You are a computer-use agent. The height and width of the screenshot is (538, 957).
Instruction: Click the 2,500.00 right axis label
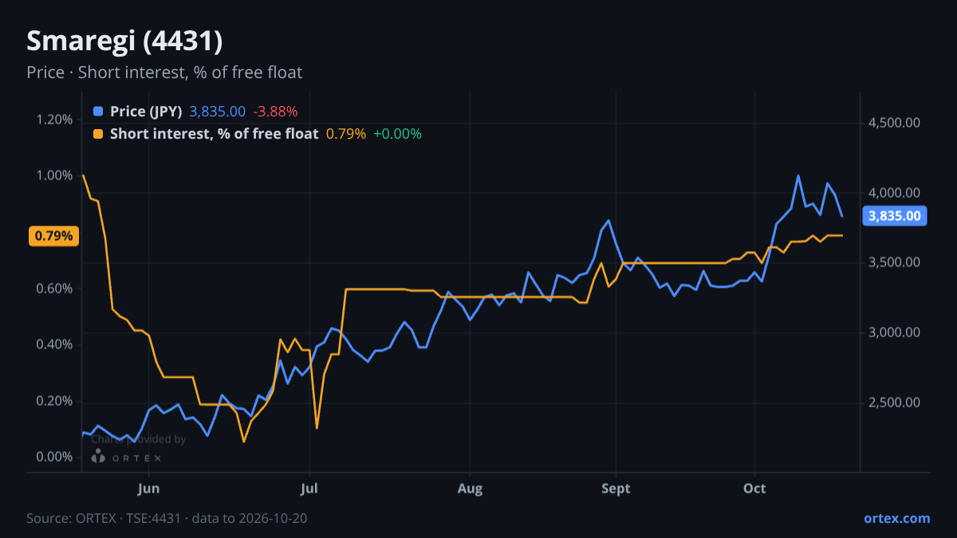(896, 403)
